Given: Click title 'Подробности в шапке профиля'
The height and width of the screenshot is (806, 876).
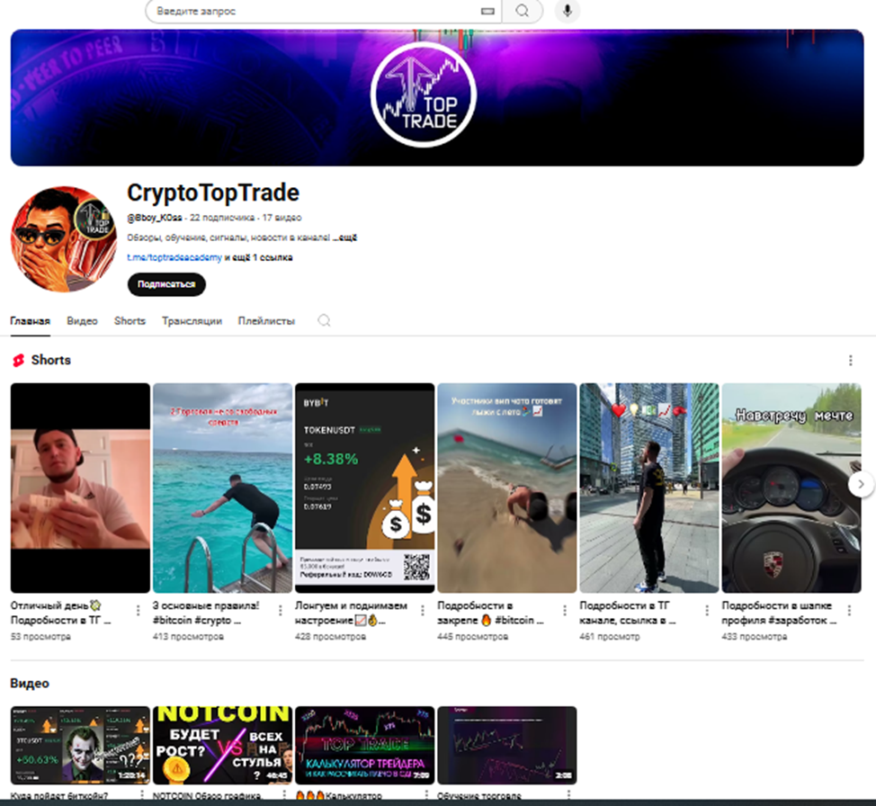Looking at the screenshot, I should pos(779,613).
